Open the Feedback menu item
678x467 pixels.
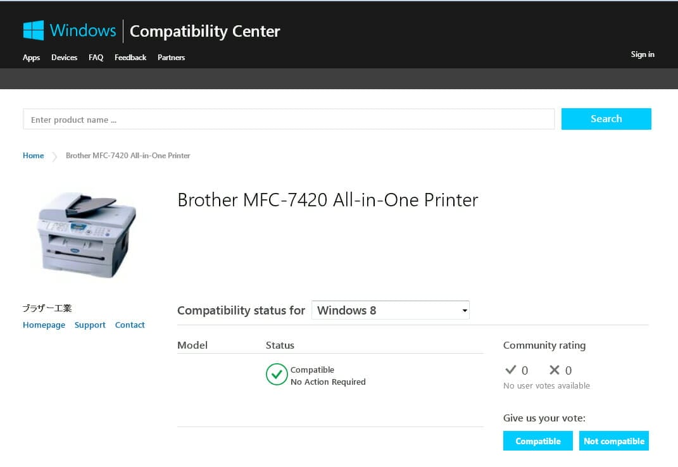tap(130, 58)
